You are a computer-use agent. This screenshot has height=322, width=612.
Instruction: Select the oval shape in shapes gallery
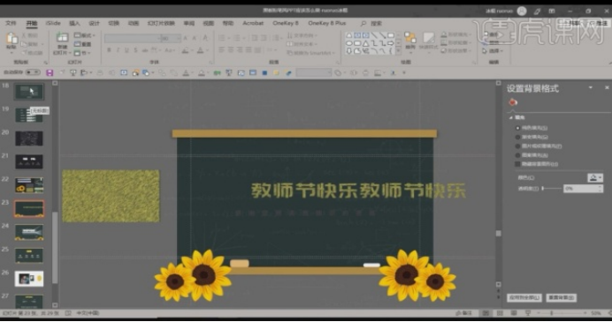(349, 43)
